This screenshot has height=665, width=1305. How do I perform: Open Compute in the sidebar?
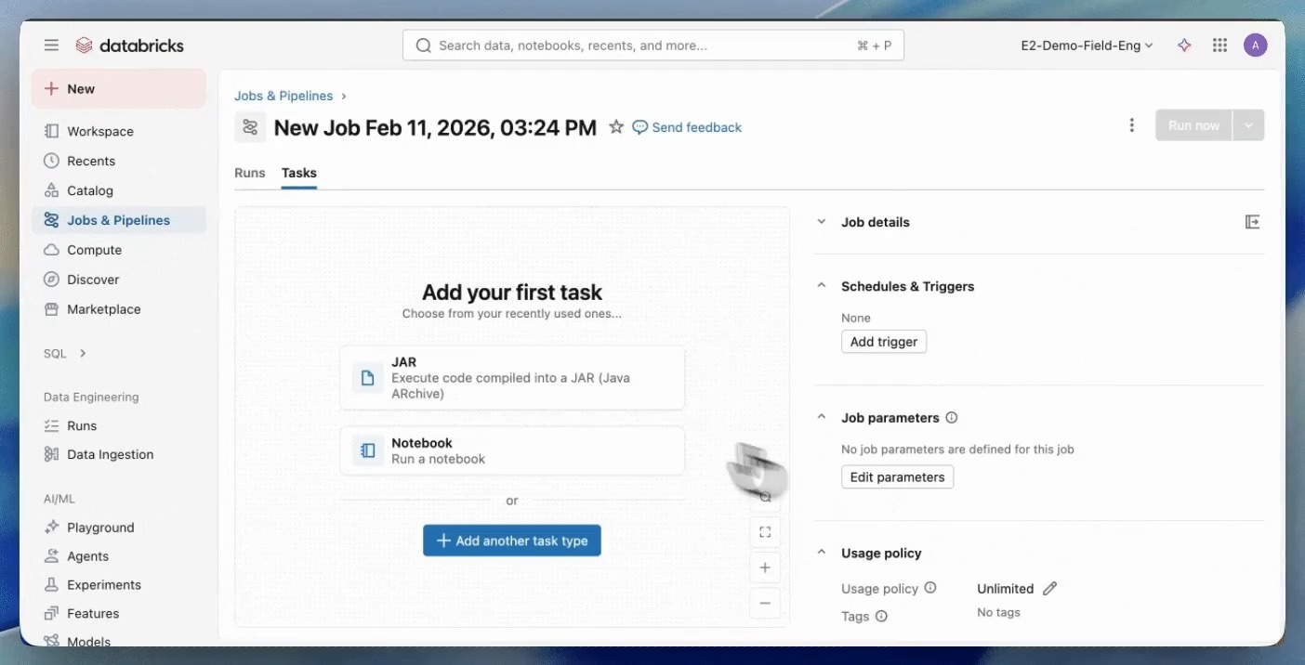(119, 250)
